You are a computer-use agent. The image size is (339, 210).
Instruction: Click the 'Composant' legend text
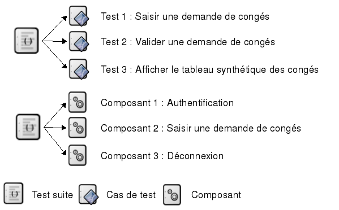click(216, 195)
